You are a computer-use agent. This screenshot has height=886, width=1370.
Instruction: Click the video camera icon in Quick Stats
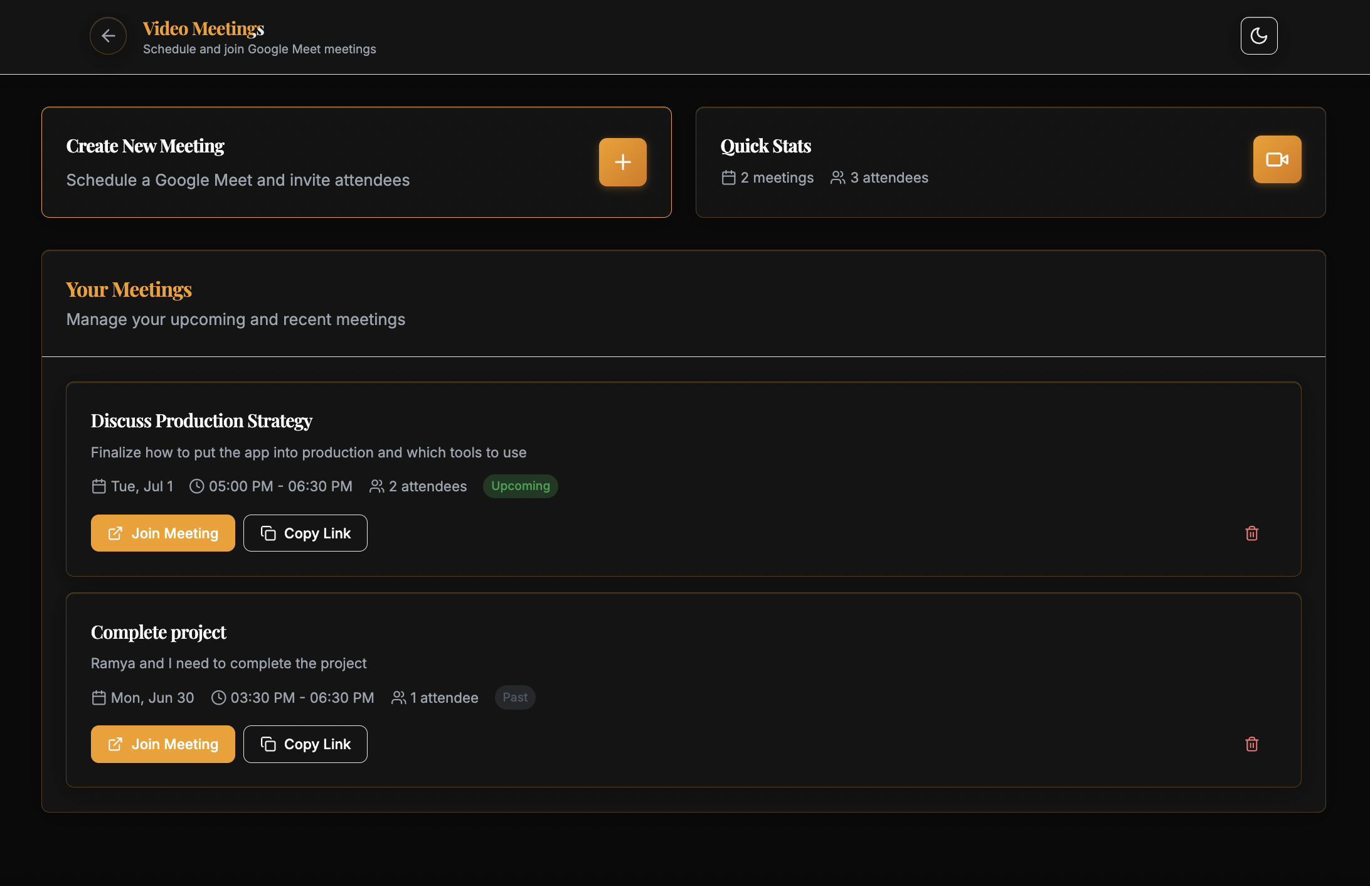pyautogui.click(x=1277, y=159)
